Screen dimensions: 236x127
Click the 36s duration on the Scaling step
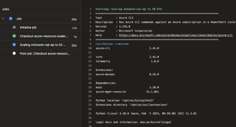click(x=74, y=45)
